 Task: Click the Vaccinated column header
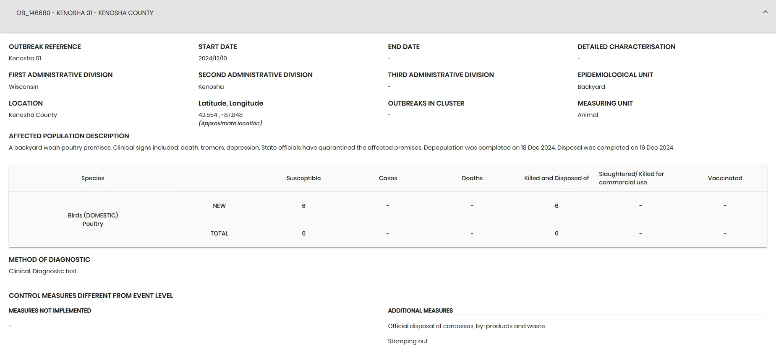pos(725,178)
